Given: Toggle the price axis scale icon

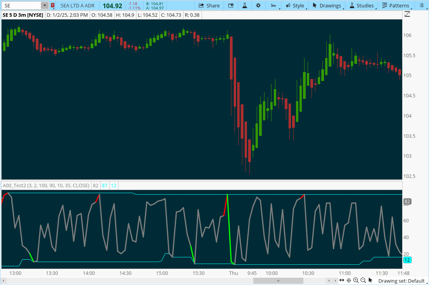Looking at the screenshot, I should coord(407,14).
